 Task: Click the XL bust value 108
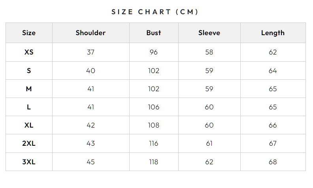pyautogui.click(x=154, y=125)
